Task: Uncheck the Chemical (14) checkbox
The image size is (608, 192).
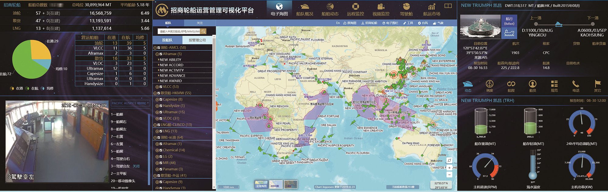Action: pyautogui.click(x=161, y=150)
